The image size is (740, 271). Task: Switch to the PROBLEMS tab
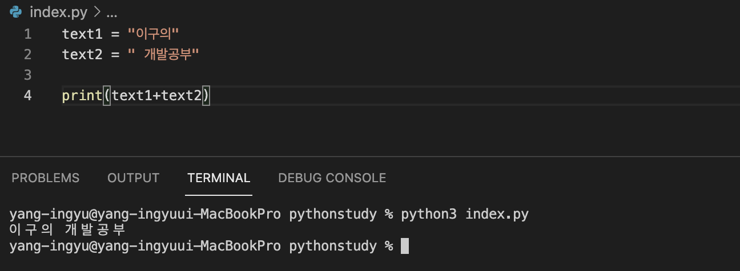pos(46,178)
